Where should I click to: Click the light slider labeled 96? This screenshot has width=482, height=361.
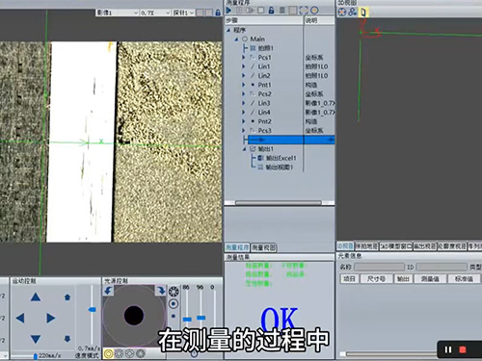pos(201,318)
